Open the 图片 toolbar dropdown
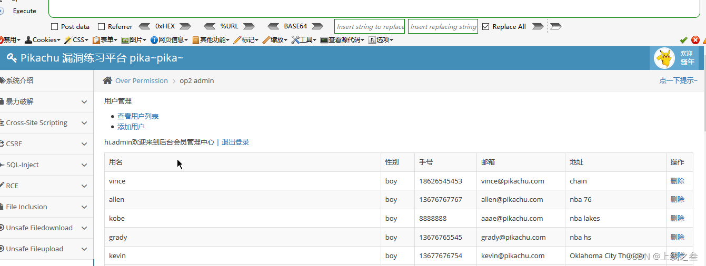Viewport: 706px width, 266px height. coord(134,39)
